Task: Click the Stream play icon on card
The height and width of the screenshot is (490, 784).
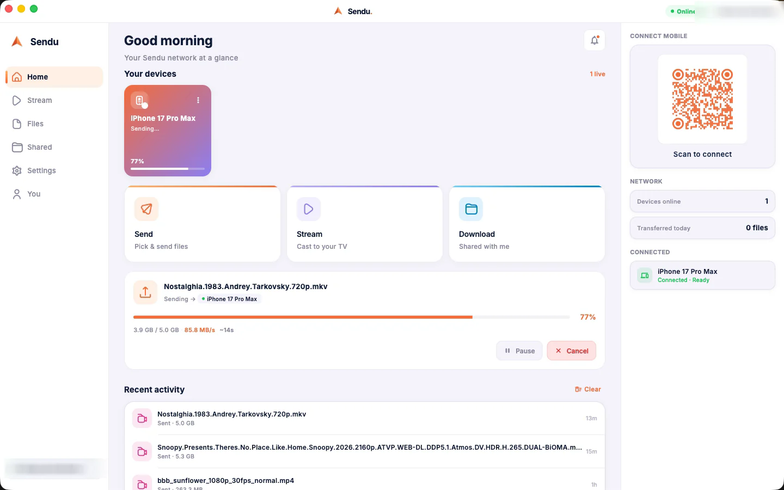Action: coord(309,209)
